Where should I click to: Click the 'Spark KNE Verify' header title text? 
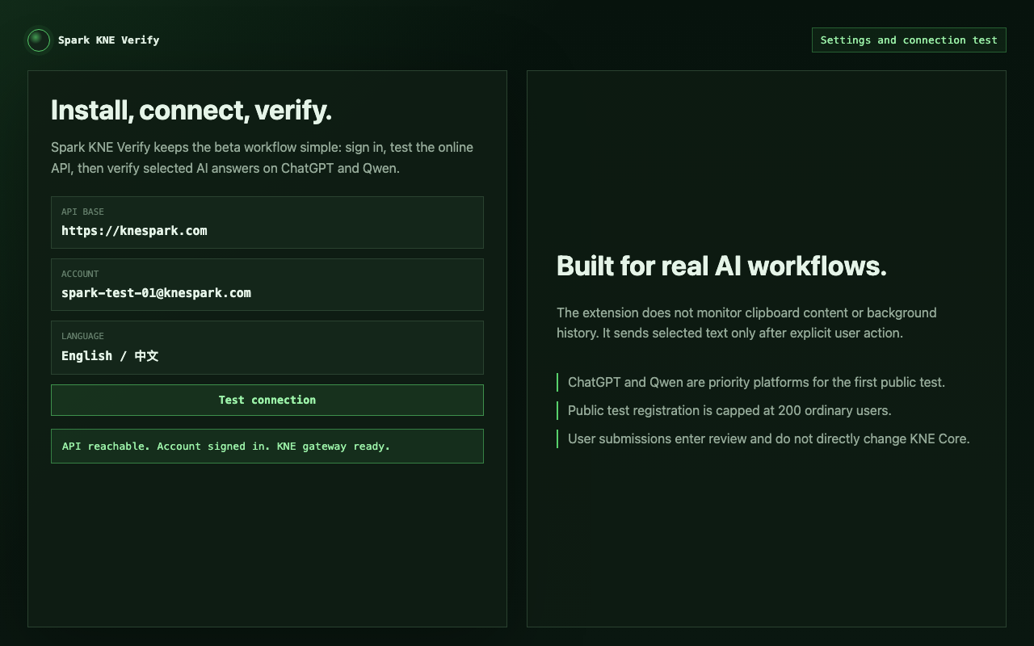[x=109, y=40]
